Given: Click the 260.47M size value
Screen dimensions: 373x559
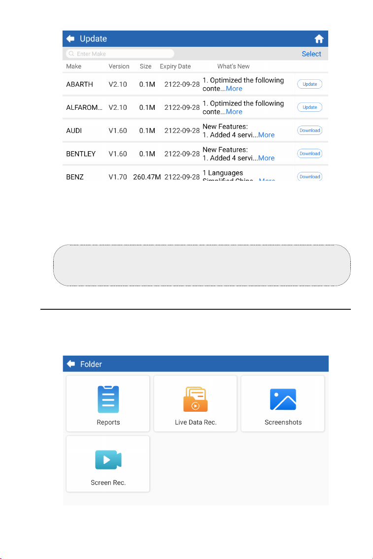Looking at the screenshot, I should click(147, 177).
